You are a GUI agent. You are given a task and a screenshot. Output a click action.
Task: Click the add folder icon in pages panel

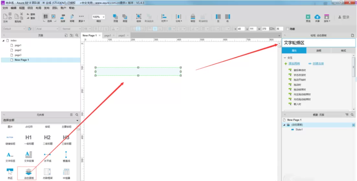[72, 36]
